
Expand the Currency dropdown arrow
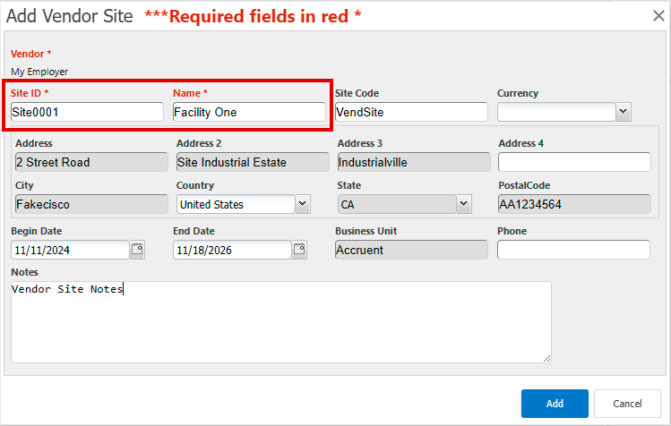624,112
